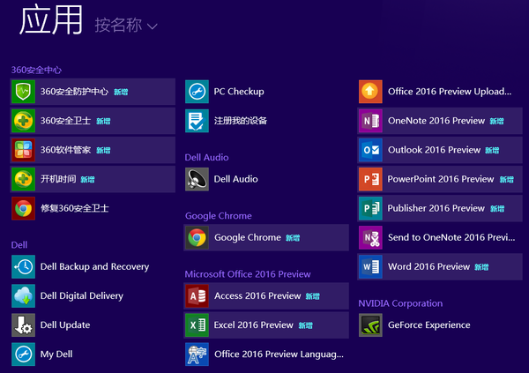Select the Publisher 2016 Preview label
Viewport: 529px width, 373px height.
coord(436,208)
